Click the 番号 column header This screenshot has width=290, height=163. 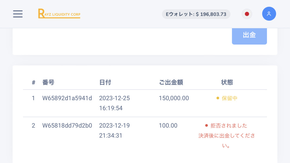[x=48, y=82]
